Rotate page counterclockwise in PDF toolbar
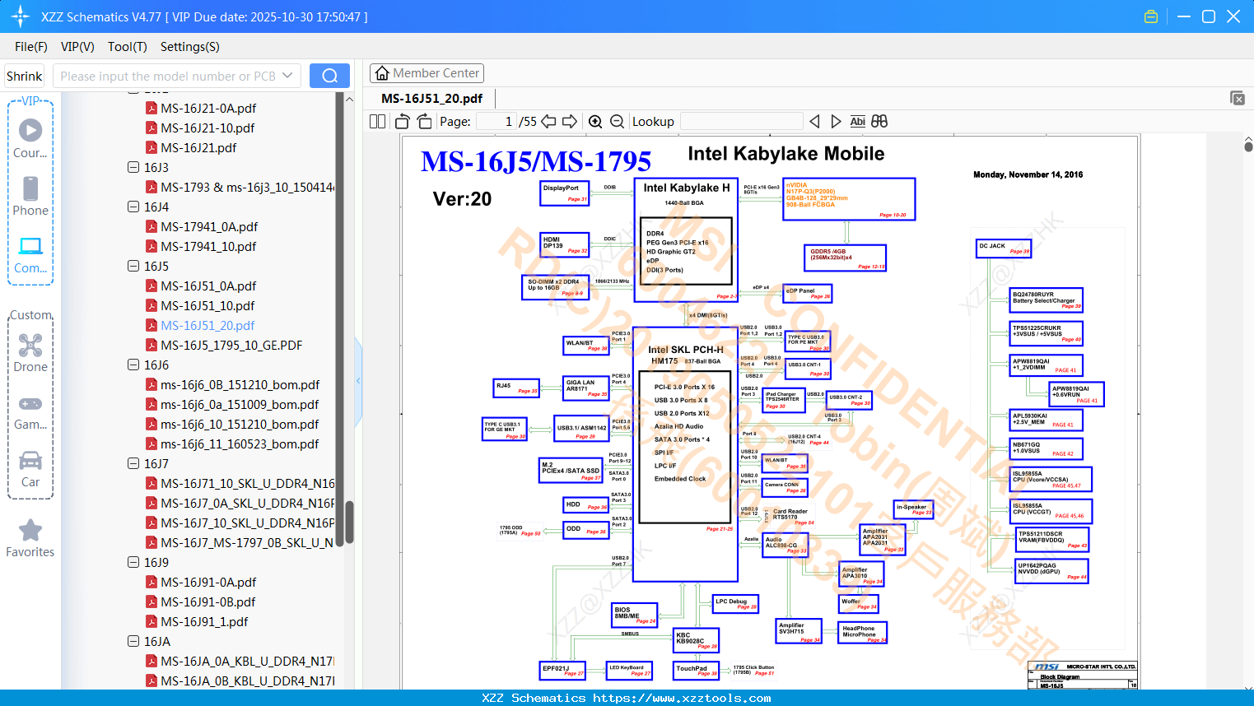 (403, 122)
